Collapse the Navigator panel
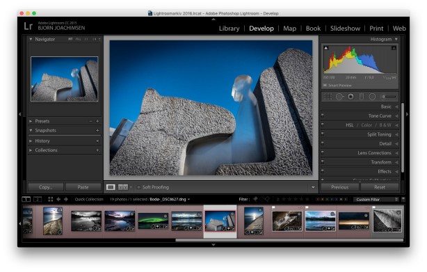 (x=31, y=39)
